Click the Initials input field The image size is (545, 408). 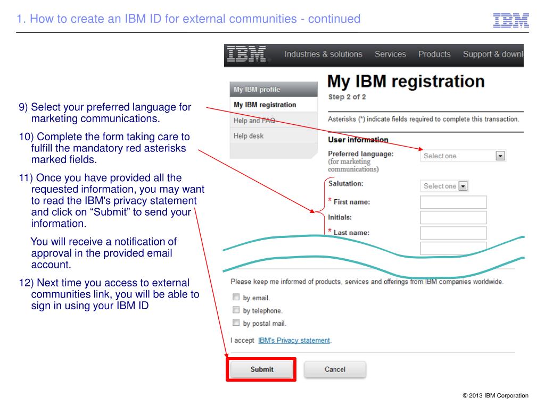[x=453, y=217]
